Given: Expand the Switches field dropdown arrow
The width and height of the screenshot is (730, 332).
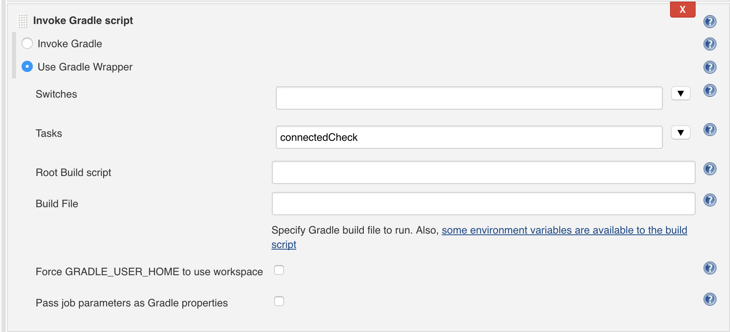Looking at the screenshot, I should pyautogui.click(x=680, y=94).
